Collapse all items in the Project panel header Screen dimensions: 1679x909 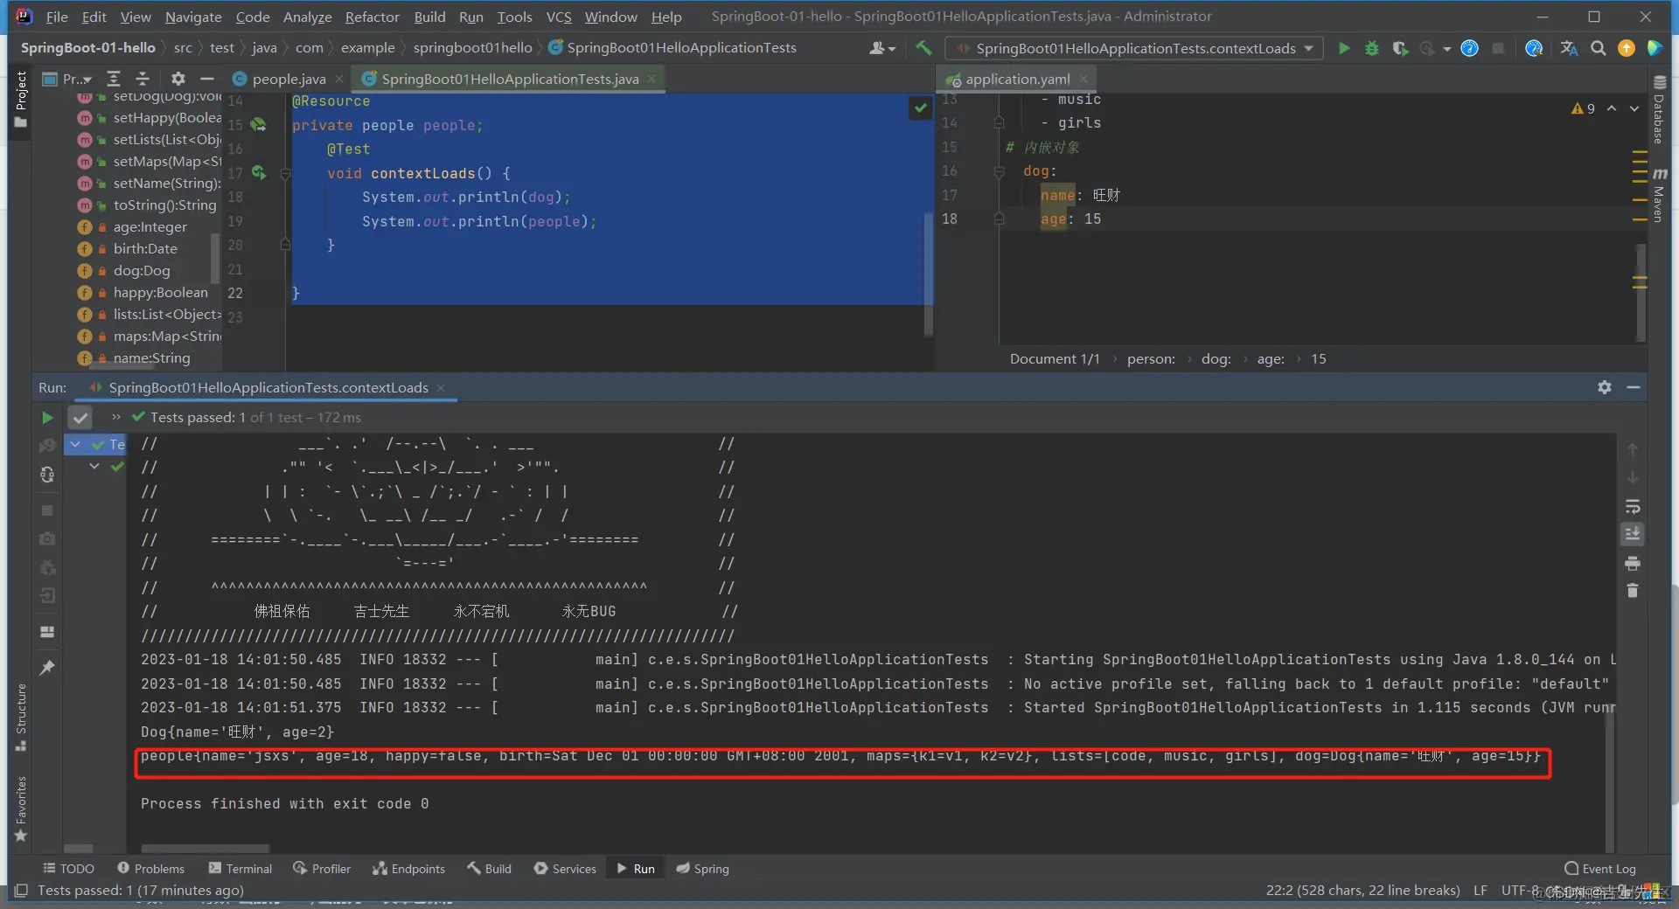tap(143, 79)
